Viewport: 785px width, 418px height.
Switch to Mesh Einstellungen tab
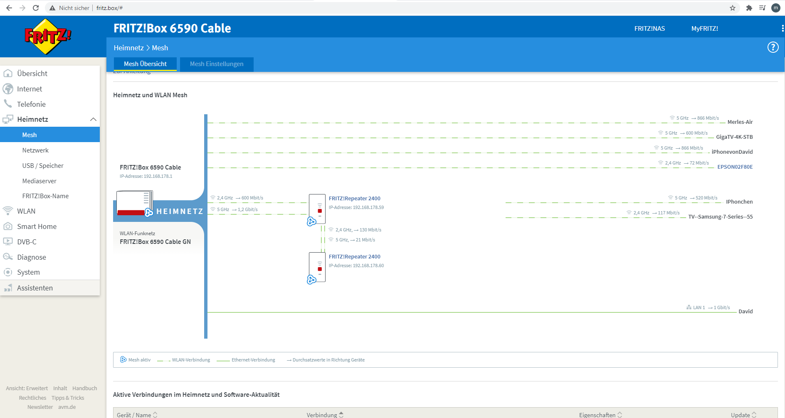point(217,64)
